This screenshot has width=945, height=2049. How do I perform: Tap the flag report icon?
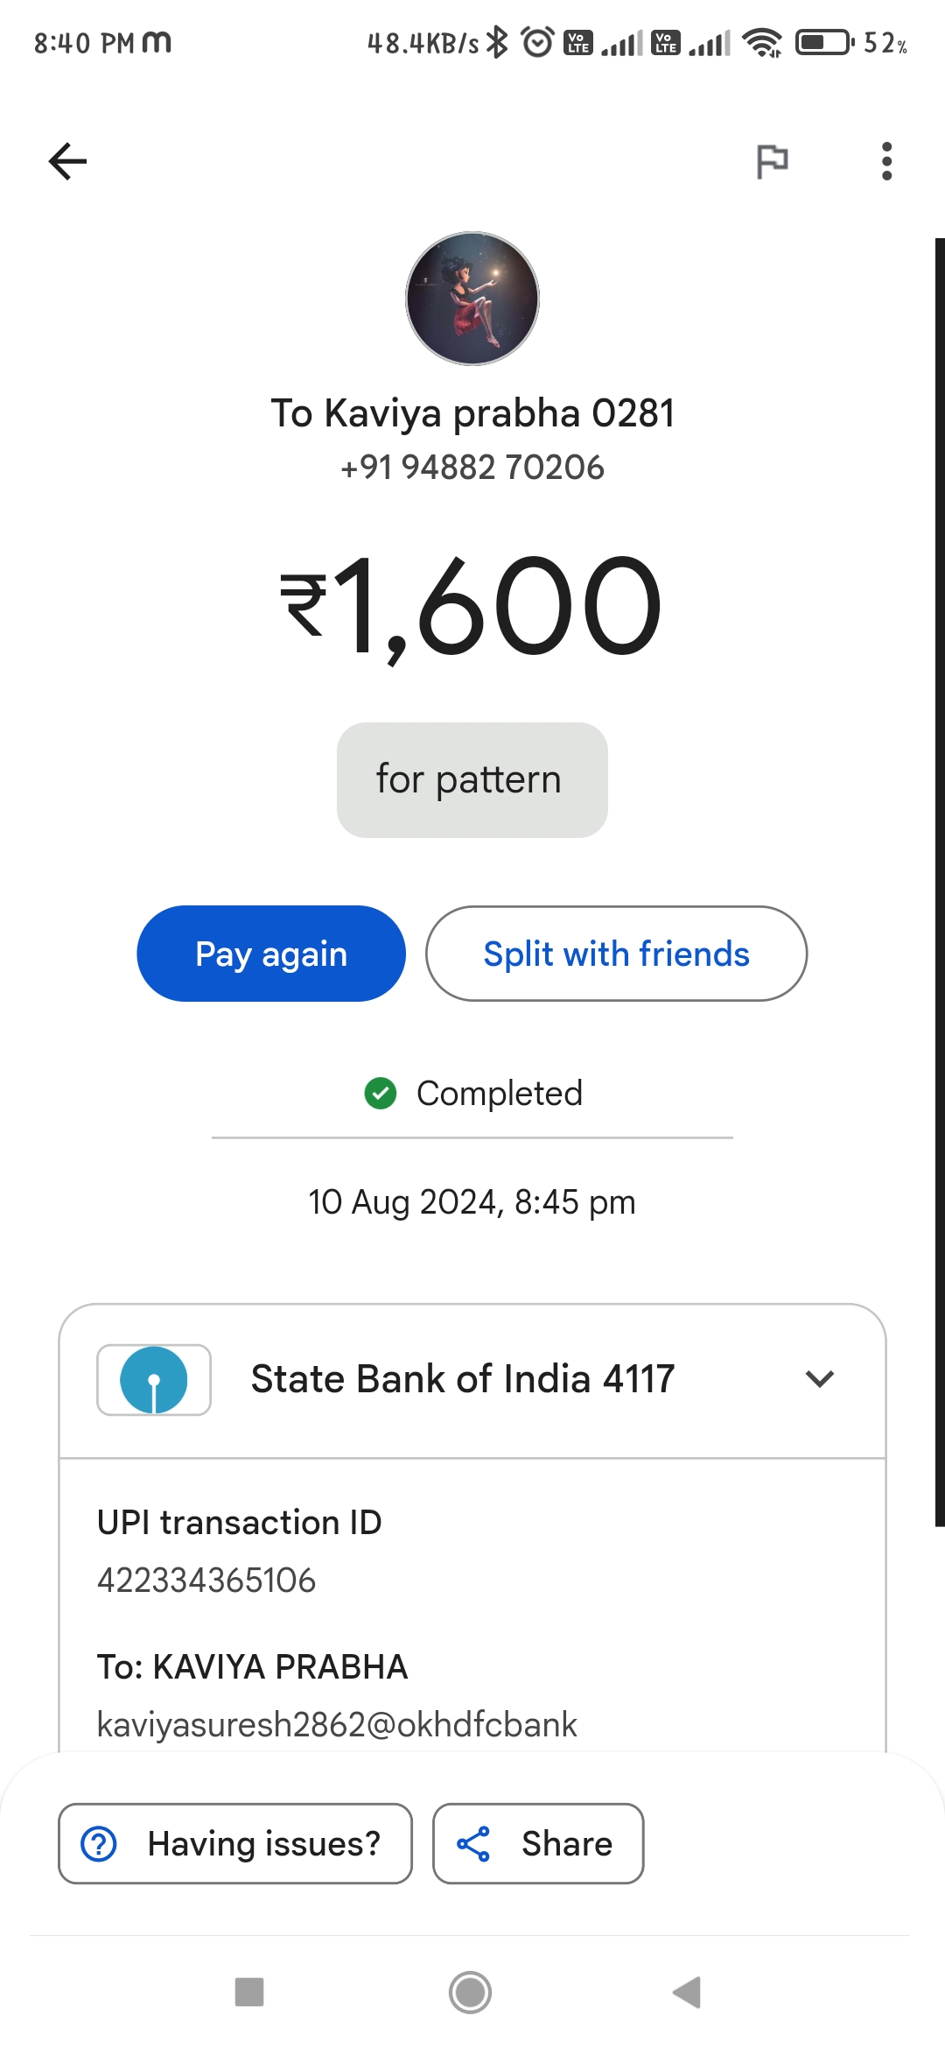click(772, 161)
